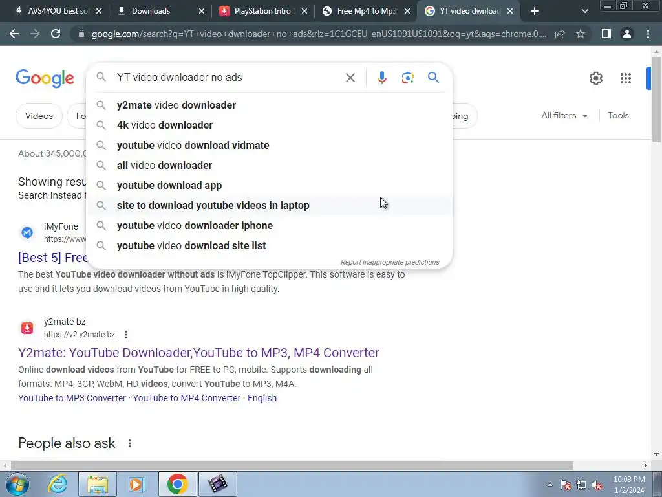Reload the page with the refresh icon
The image size is (662, 497).
[56, 34]
